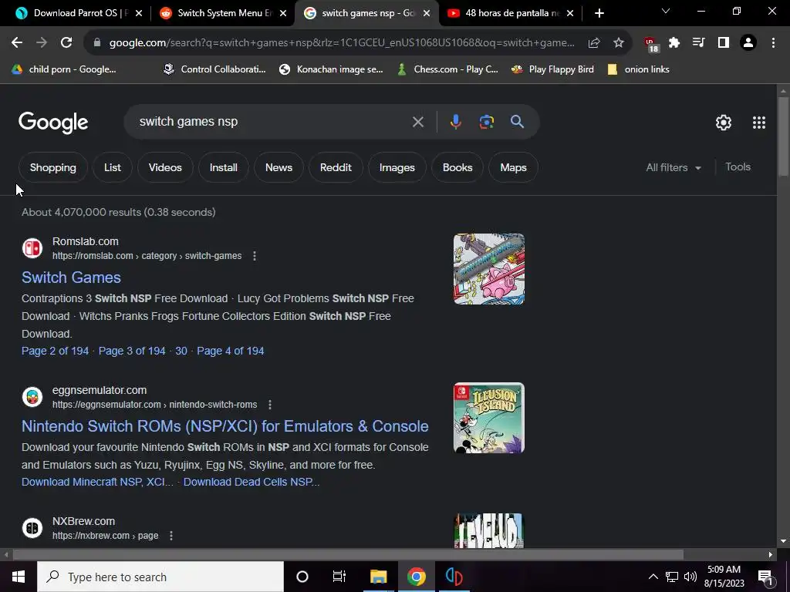
Task: Search by image with Google Lens
Action: pos(486,122)
